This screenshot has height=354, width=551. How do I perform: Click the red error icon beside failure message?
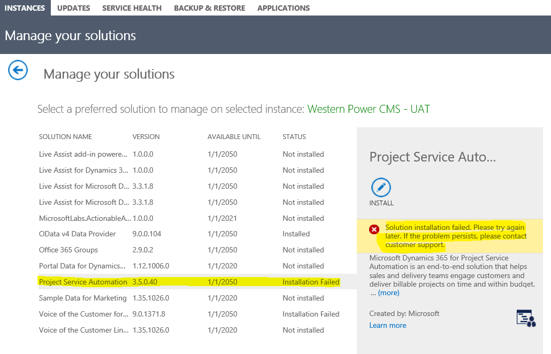[x=374, y=229]
